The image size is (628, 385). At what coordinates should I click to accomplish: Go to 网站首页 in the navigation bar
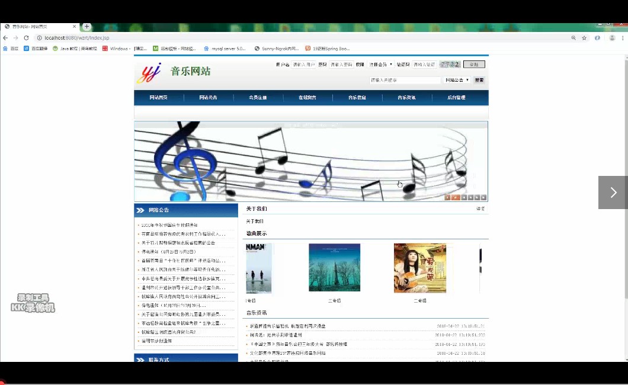click(159, 98)
